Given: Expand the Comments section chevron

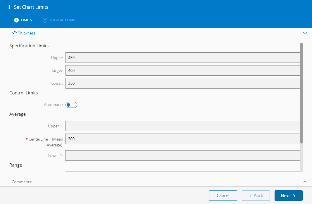Looking at the screenshot, I should [x=305, y=182].
